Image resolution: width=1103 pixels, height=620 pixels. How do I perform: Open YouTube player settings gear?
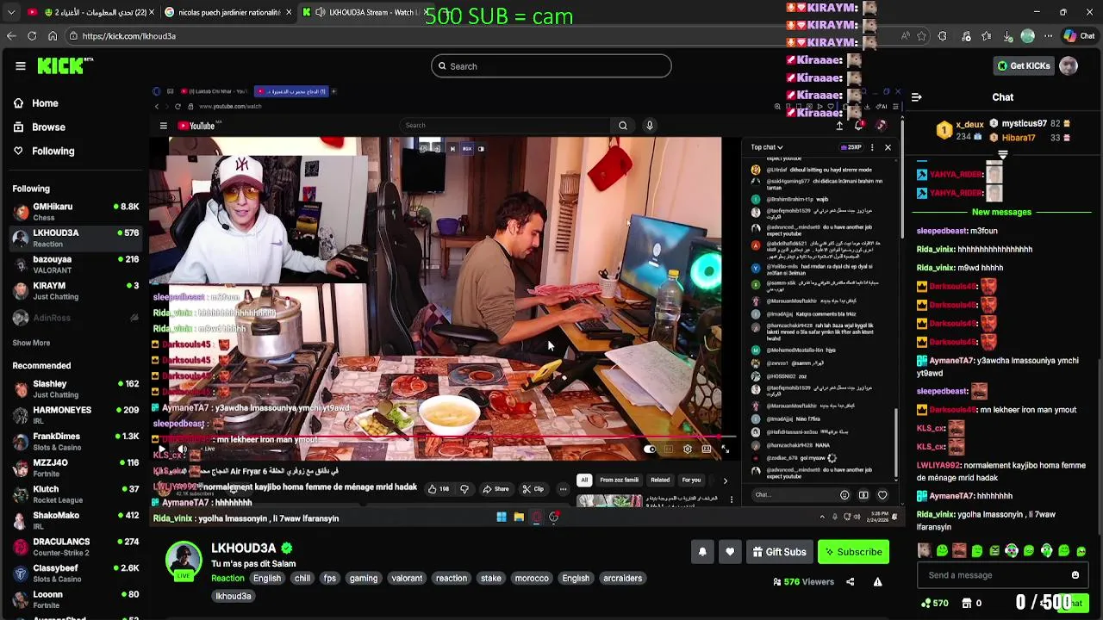pos(688,449)
